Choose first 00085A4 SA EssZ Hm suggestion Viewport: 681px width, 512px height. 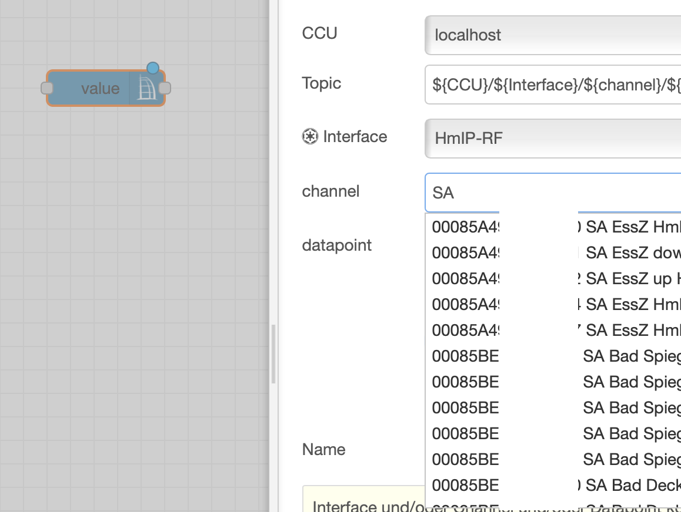[553, 227]
